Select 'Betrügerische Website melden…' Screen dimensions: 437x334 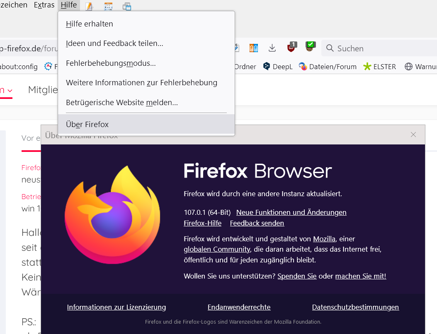pos(146,102)
